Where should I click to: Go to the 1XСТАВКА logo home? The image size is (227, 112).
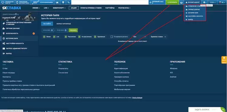click(12, 8)
